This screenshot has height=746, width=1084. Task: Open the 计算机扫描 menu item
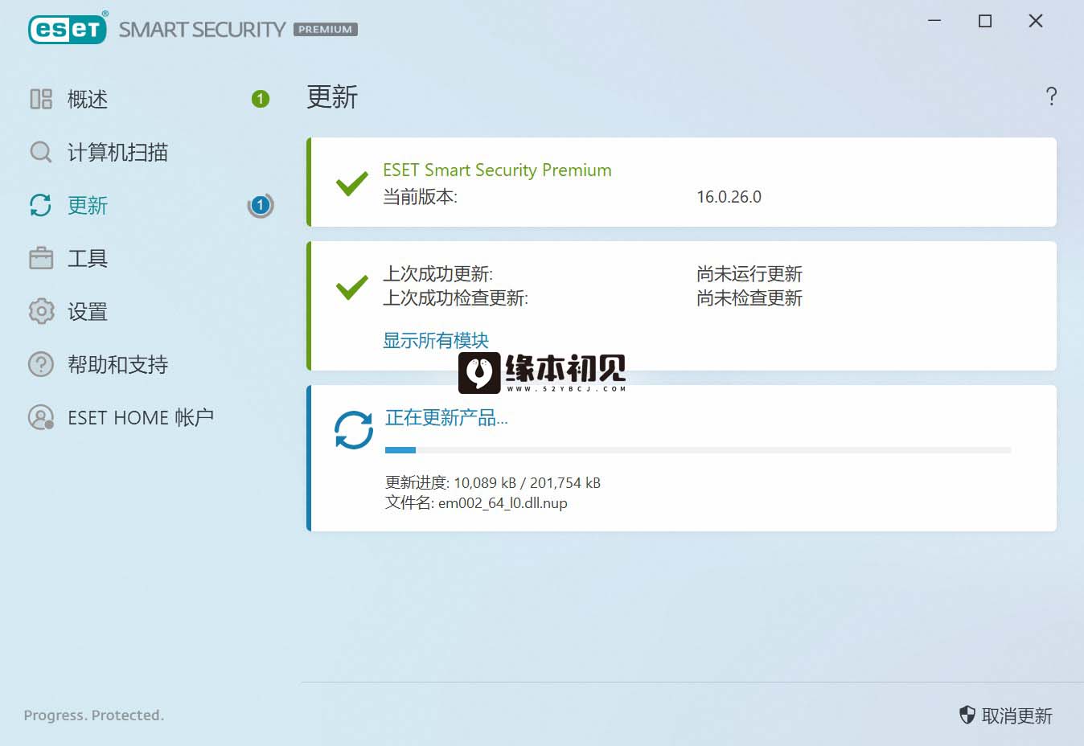(117, 152)
